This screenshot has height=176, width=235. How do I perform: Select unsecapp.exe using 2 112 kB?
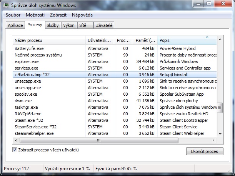coord(115,88)
